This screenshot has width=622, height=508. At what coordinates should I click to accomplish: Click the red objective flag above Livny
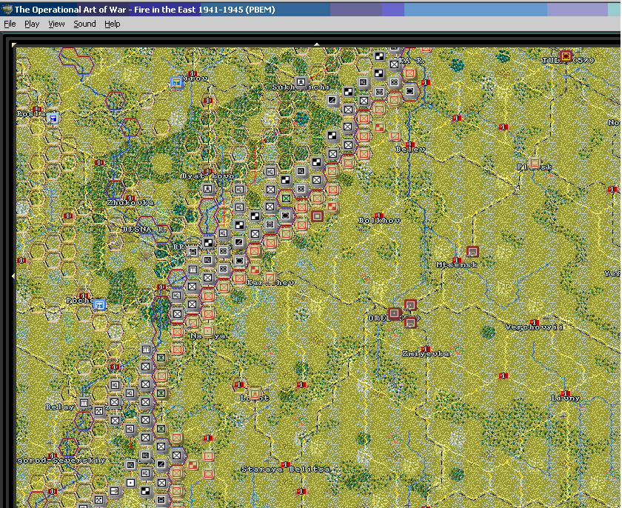coord(566,393)
